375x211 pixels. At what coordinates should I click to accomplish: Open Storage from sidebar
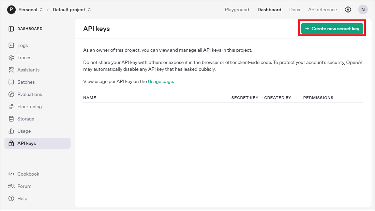(x=26, y=119)
